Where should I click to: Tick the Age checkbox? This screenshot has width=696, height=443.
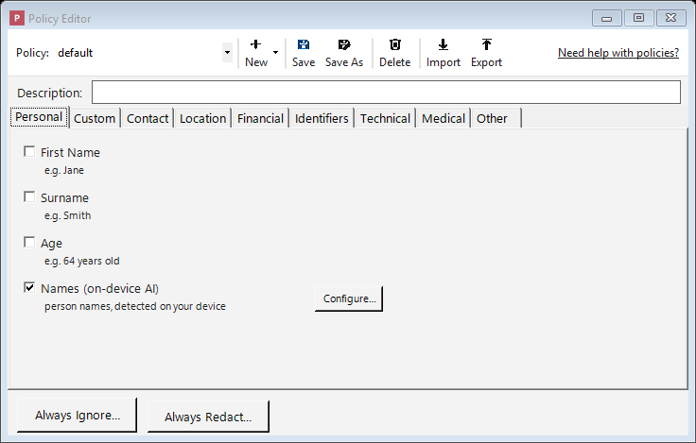29,242
